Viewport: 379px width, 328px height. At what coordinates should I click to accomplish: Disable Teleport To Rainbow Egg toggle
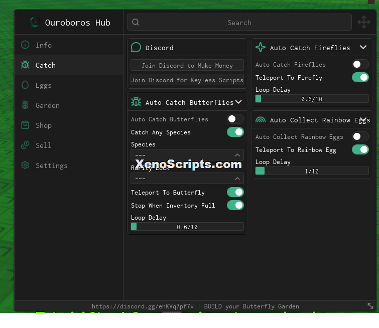pos(360,149)
